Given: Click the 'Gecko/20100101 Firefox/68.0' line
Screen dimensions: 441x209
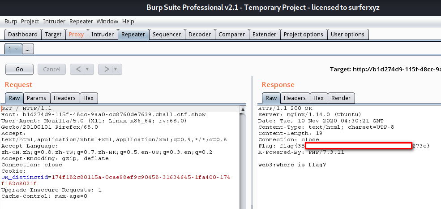Looking at the screenshot, I should (x=50, y=127).
